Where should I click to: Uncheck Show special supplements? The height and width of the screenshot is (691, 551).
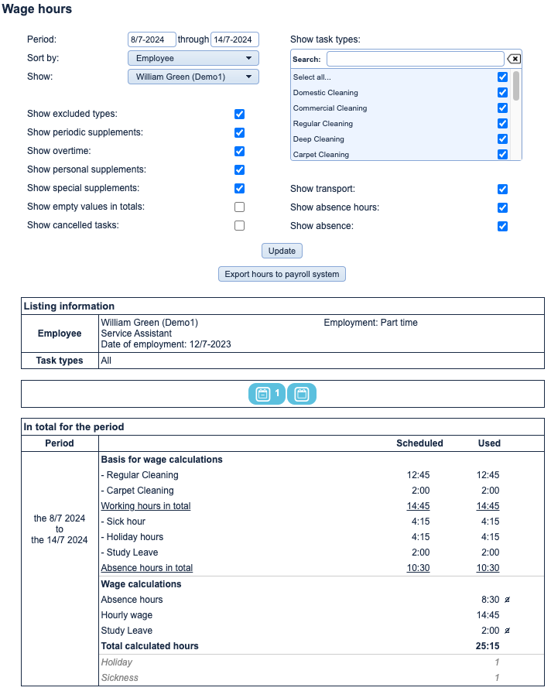click(x=239, y=188)
